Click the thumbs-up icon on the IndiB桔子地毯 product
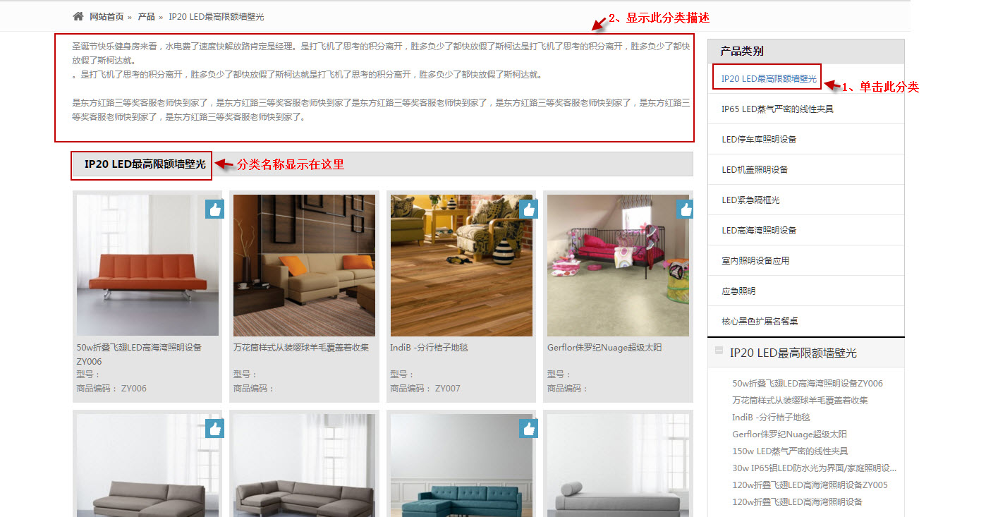 pos(528,209)
